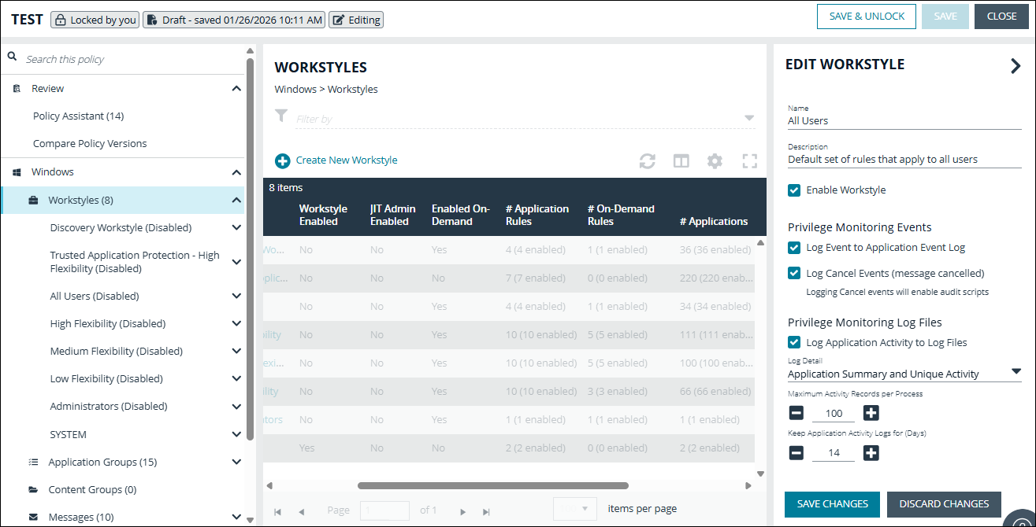1036x527 pixels.
Task: Open Compare Policy Versions
Action: click(89, 143)
